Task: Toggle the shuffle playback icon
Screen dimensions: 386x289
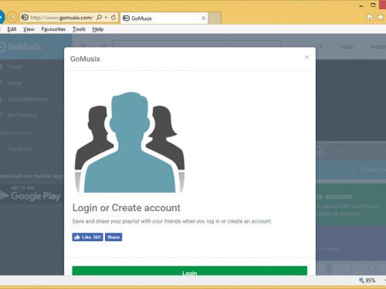Action: coord(341,152)
